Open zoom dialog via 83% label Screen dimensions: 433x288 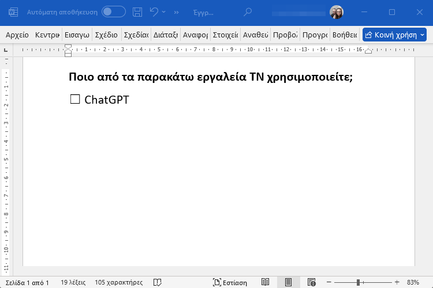(413, 282)
